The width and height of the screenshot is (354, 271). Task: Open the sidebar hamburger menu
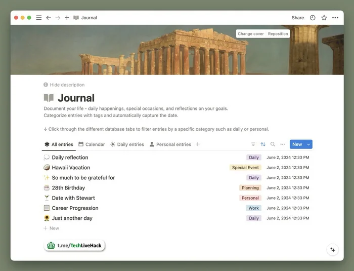click(39, 18)
